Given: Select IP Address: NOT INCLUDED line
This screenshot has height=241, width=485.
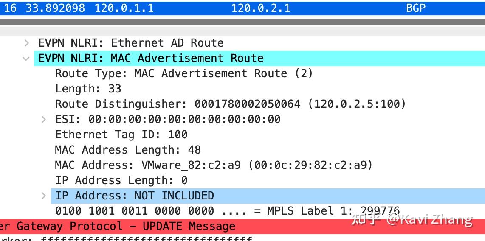Looking at the screenshot, I should (x=135, y=196).
